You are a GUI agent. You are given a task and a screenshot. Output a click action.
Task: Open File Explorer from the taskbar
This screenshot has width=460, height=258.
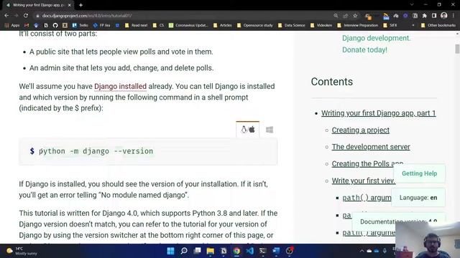pyautogui.click(x=211, y=251)
